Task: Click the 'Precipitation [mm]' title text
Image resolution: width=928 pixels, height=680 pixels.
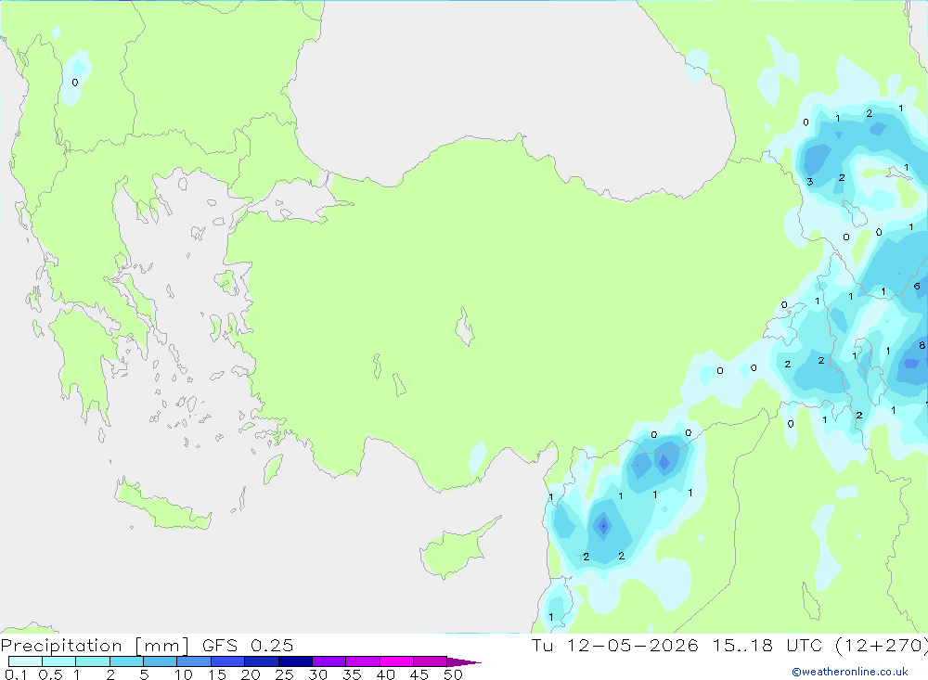Action: [x=95, y=646]
